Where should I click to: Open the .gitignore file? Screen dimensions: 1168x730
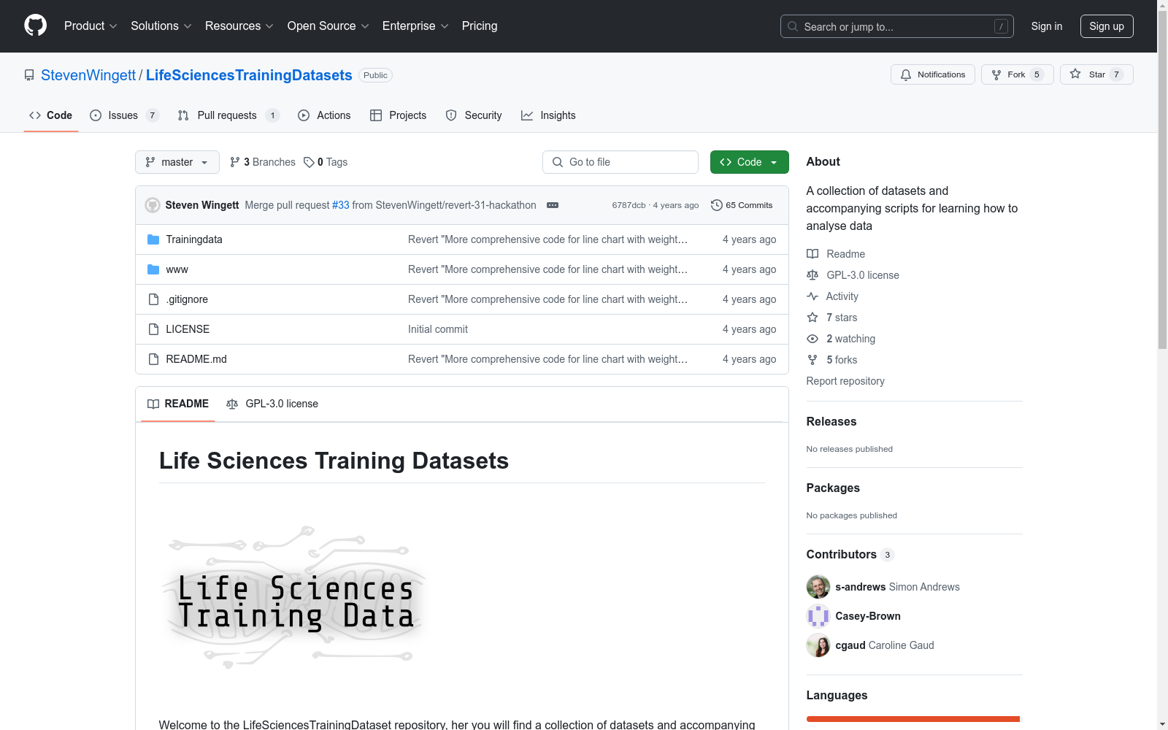[187, 299]
